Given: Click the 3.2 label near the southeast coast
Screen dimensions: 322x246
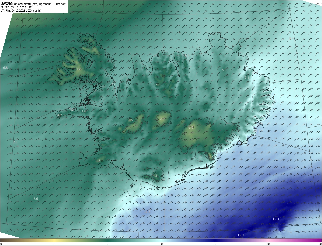Looking at the screenshot, I should tap(211, 157).
